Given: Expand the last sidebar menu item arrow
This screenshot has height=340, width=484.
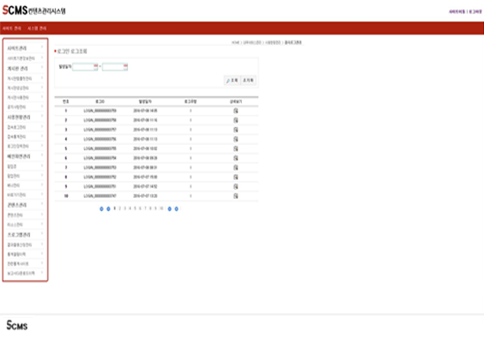Looking at the screenshot, I should click(x=42, y=273).
